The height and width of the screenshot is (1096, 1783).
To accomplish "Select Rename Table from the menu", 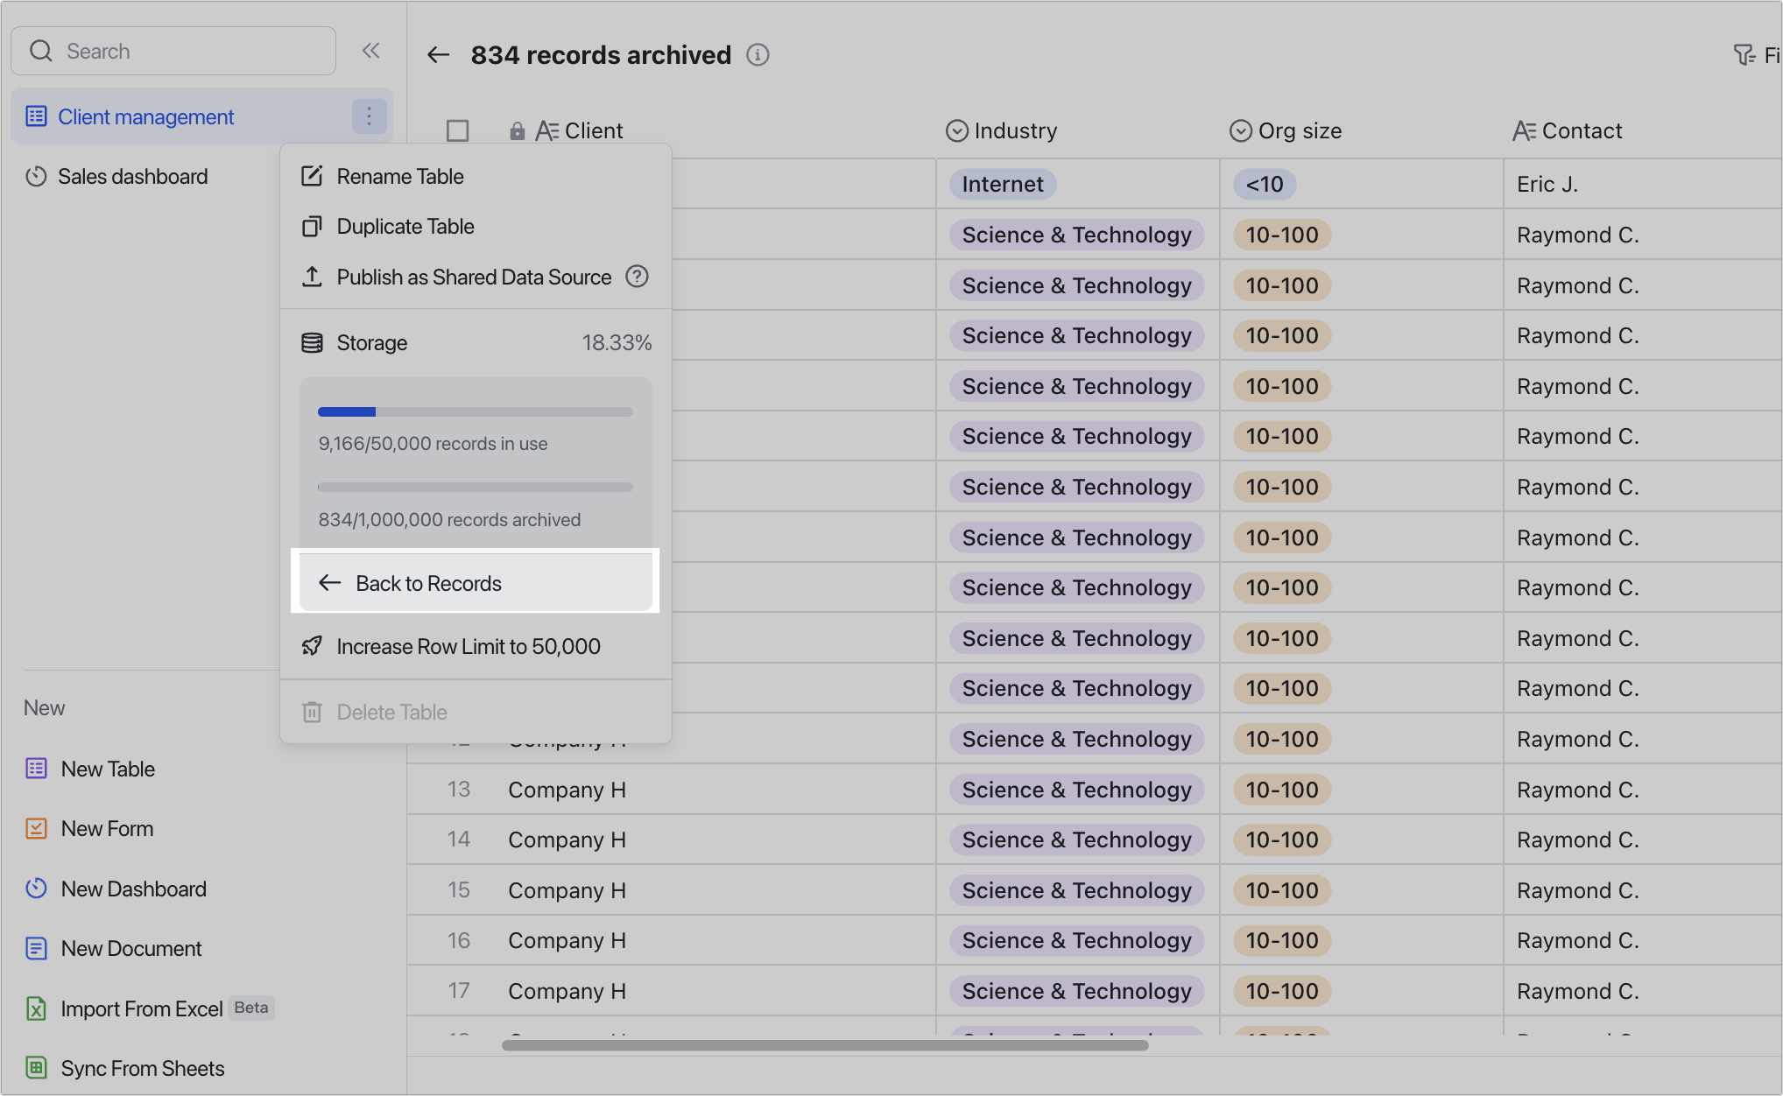I will coord(400,176).
